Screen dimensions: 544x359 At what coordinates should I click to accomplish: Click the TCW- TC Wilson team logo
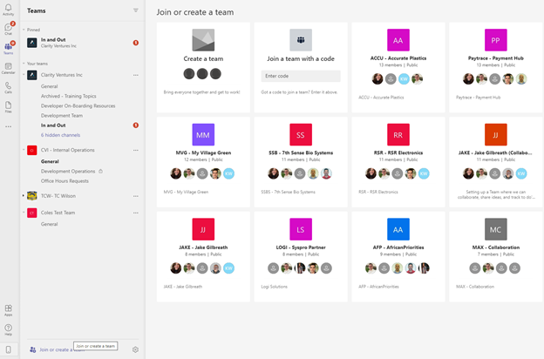[x=32, y=196]
